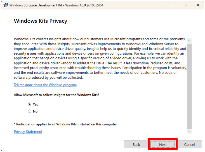
Task: Open the Privacy Statement link
Action: pos(28,132)
